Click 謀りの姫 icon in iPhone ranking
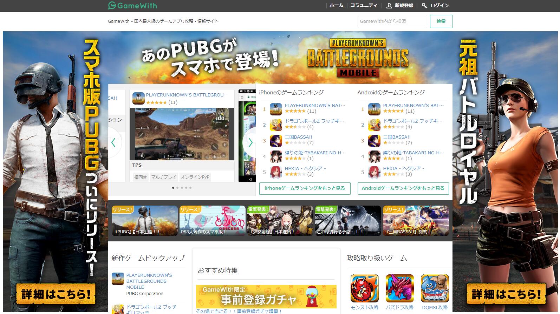 coord(276,156)
